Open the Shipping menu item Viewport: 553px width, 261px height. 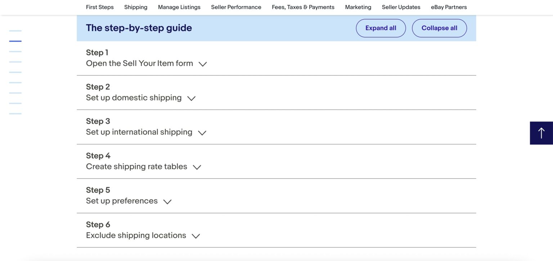click(x=135, y=7)
